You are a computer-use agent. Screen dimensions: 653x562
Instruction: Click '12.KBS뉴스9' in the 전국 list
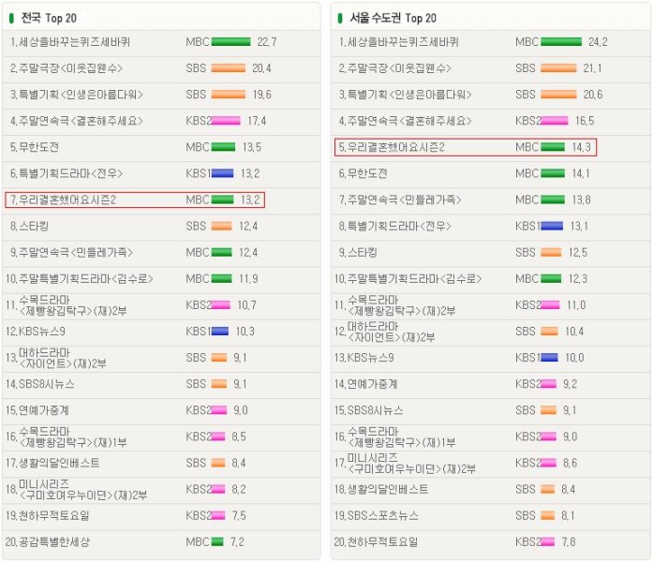[x=36, y=332]
